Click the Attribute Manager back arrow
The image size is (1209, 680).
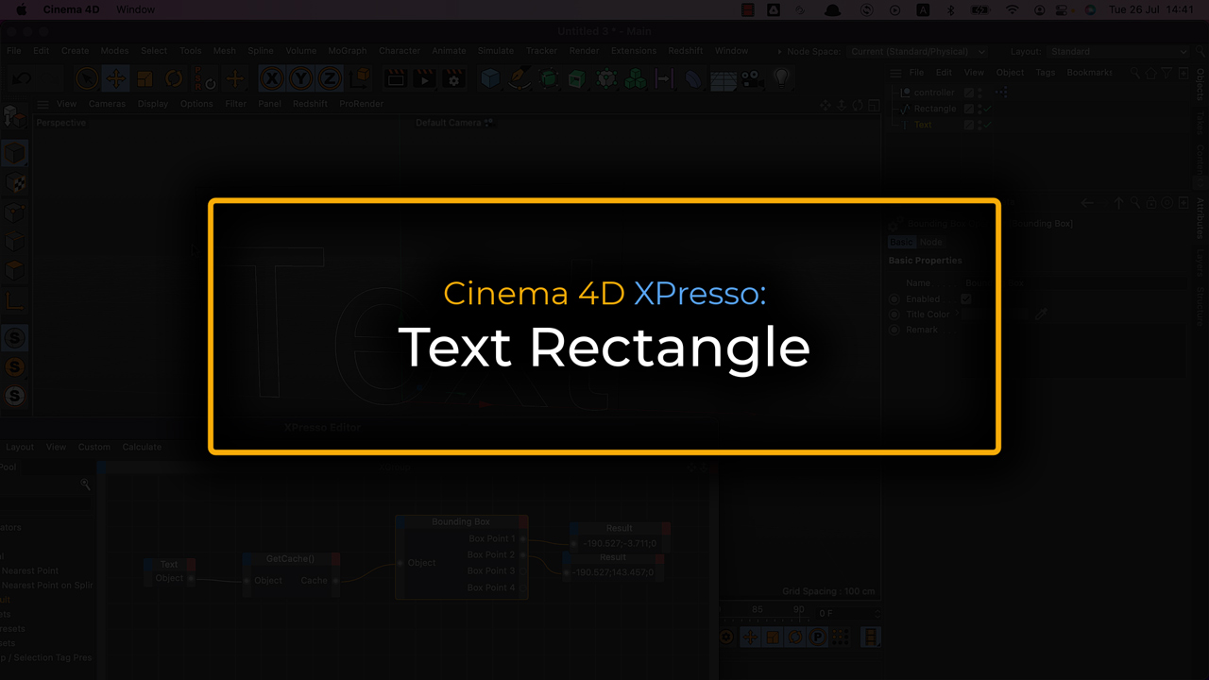(1087, 203)
